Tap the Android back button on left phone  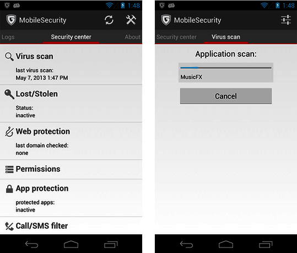[31, 245]
